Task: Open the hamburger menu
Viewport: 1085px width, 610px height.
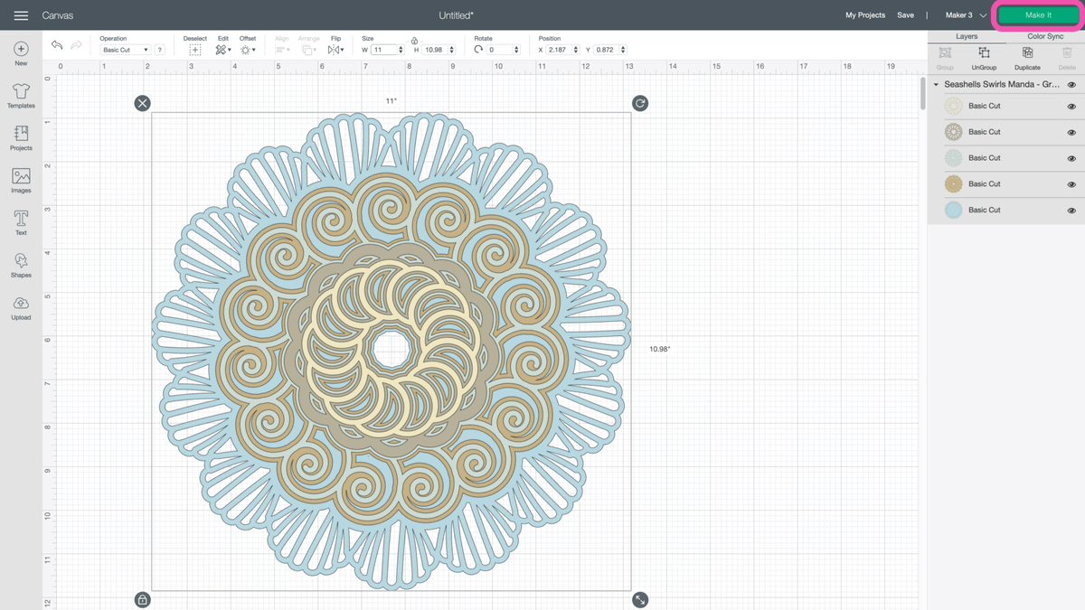Action: [20, 14]
